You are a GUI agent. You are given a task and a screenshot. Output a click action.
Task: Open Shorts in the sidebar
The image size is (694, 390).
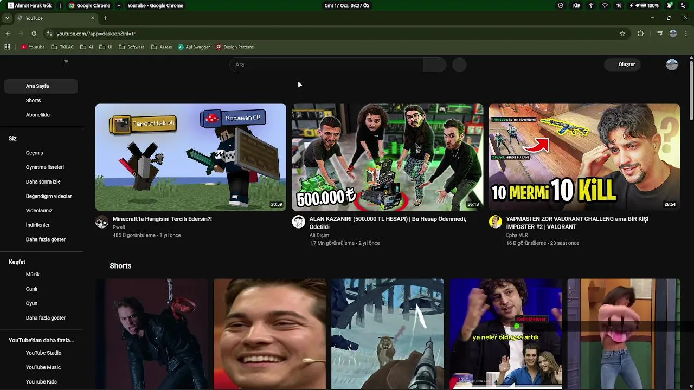point(41,101)
